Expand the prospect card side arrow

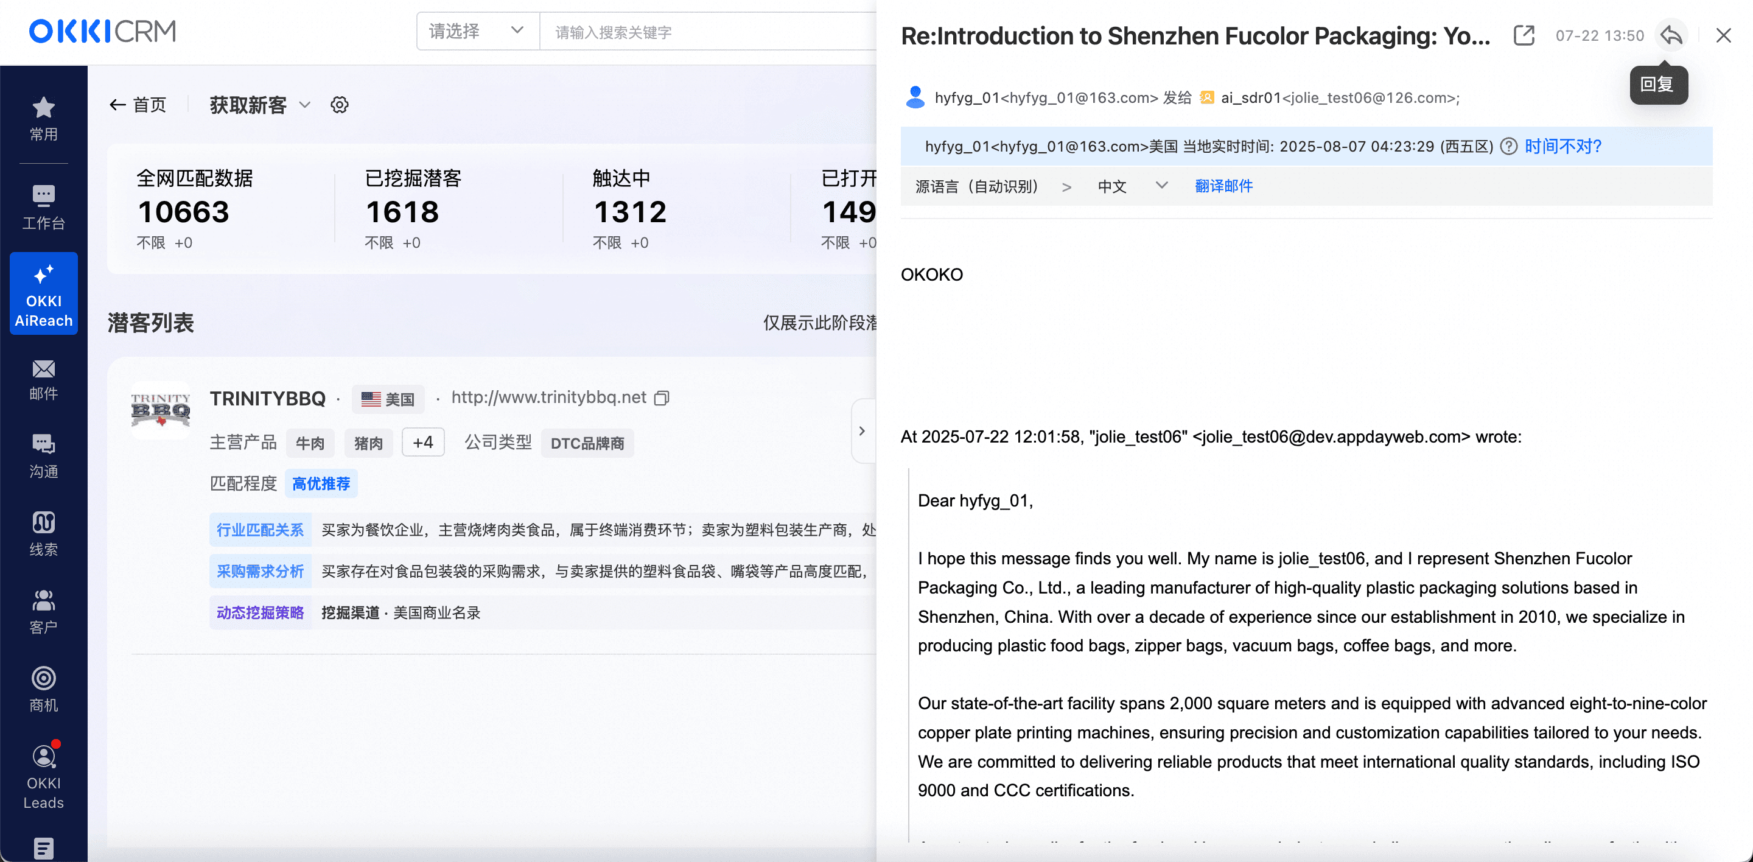tap(863, 430)
